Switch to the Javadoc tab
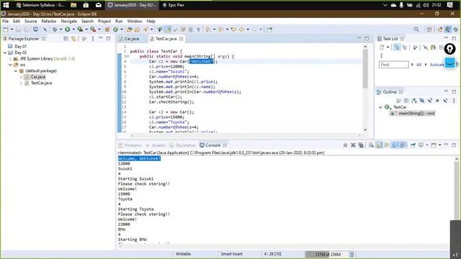The width and height of the screenshot is (461, 259). [156, 145]
